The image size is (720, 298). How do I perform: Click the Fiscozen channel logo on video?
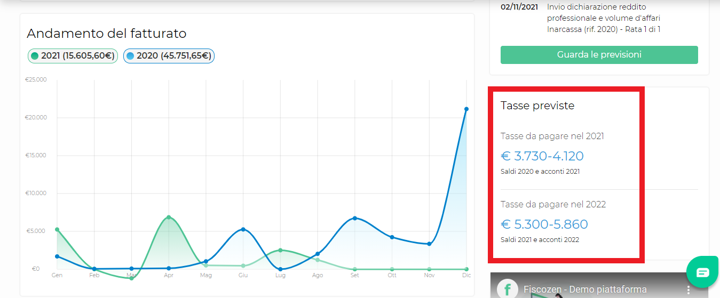tap(508, 288)
